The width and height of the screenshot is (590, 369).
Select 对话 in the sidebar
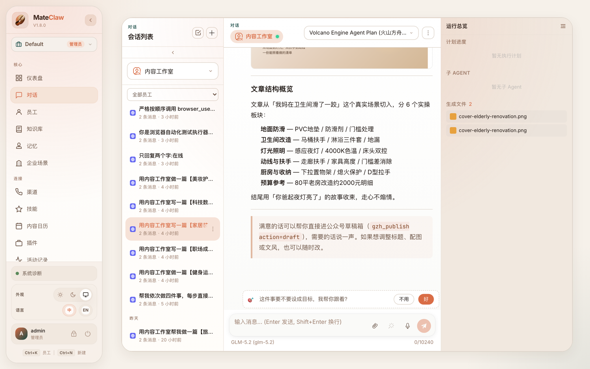[54, 95]
